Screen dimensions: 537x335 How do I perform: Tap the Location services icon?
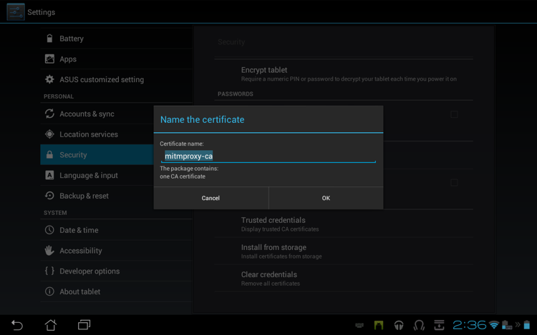click(49, 134)
